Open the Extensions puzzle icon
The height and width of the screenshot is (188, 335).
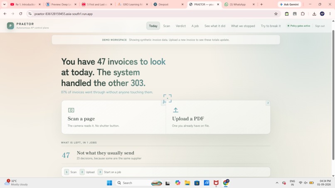pyautogui.click(x=303, y=14)
